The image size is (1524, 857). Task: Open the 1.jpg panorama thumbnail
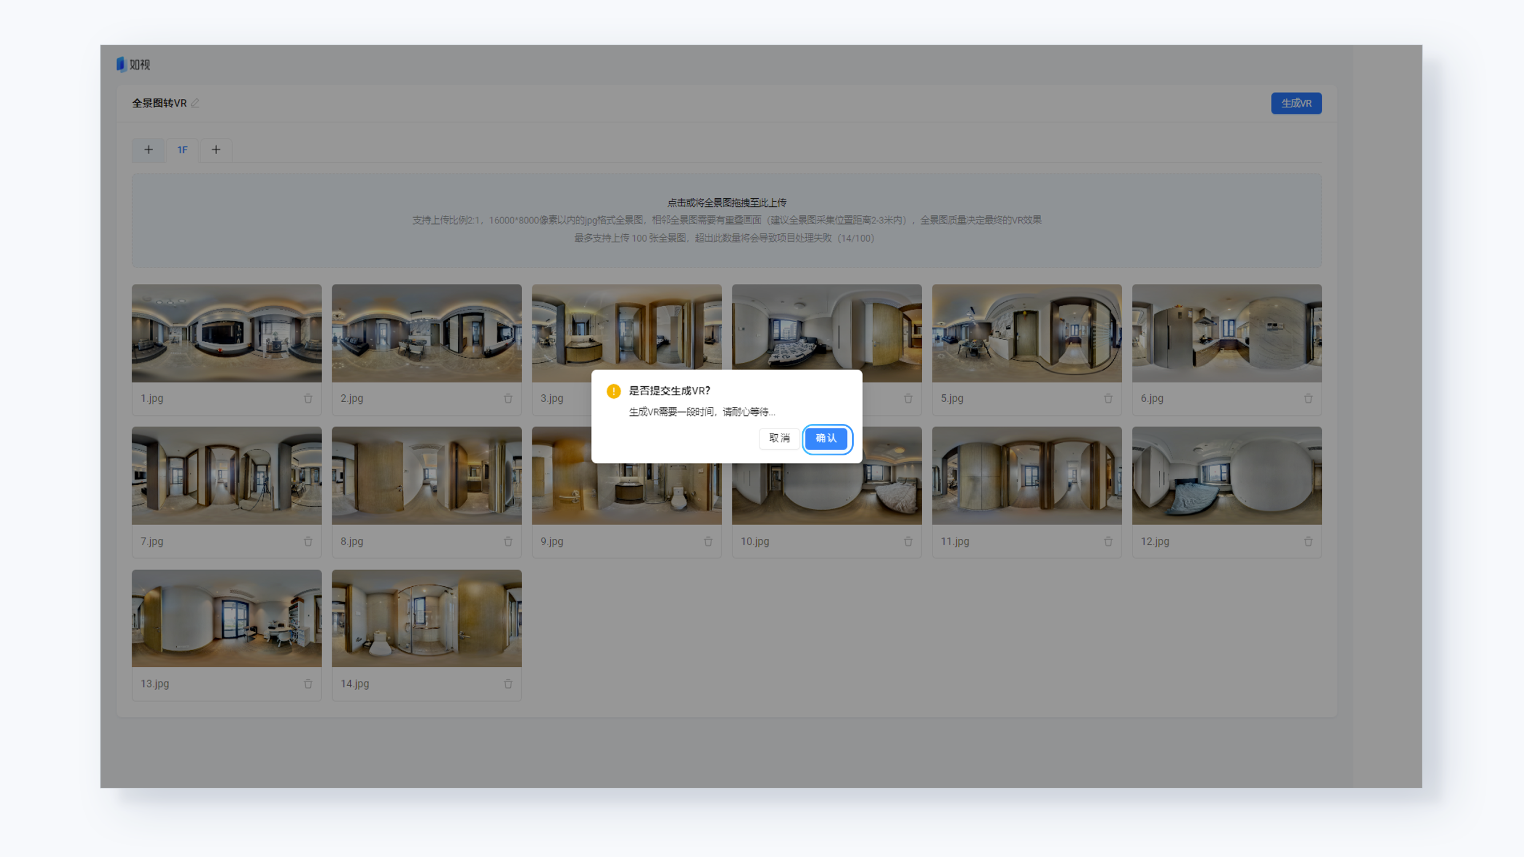click(x=227, y=333)
